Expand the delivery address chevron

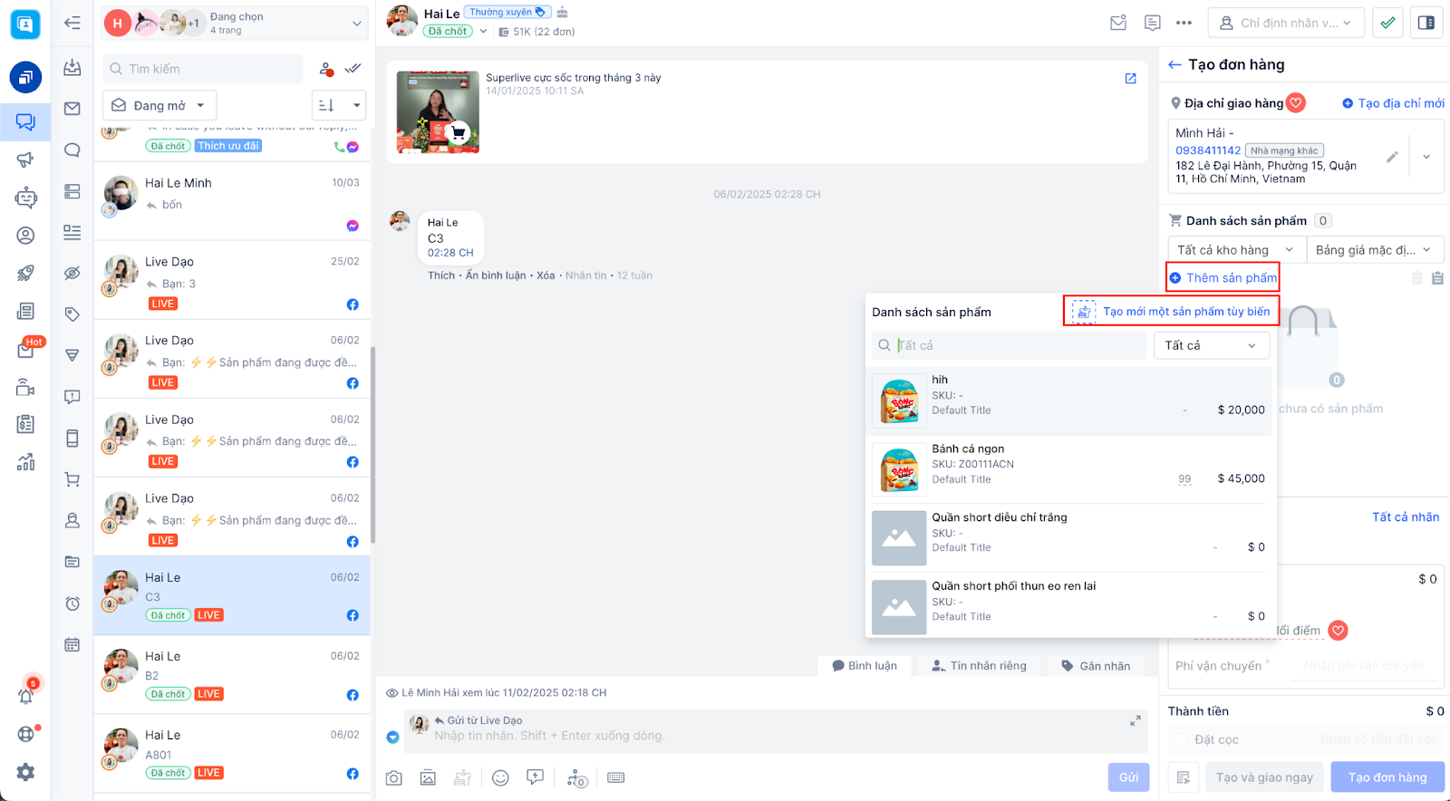click(1426, 157)
